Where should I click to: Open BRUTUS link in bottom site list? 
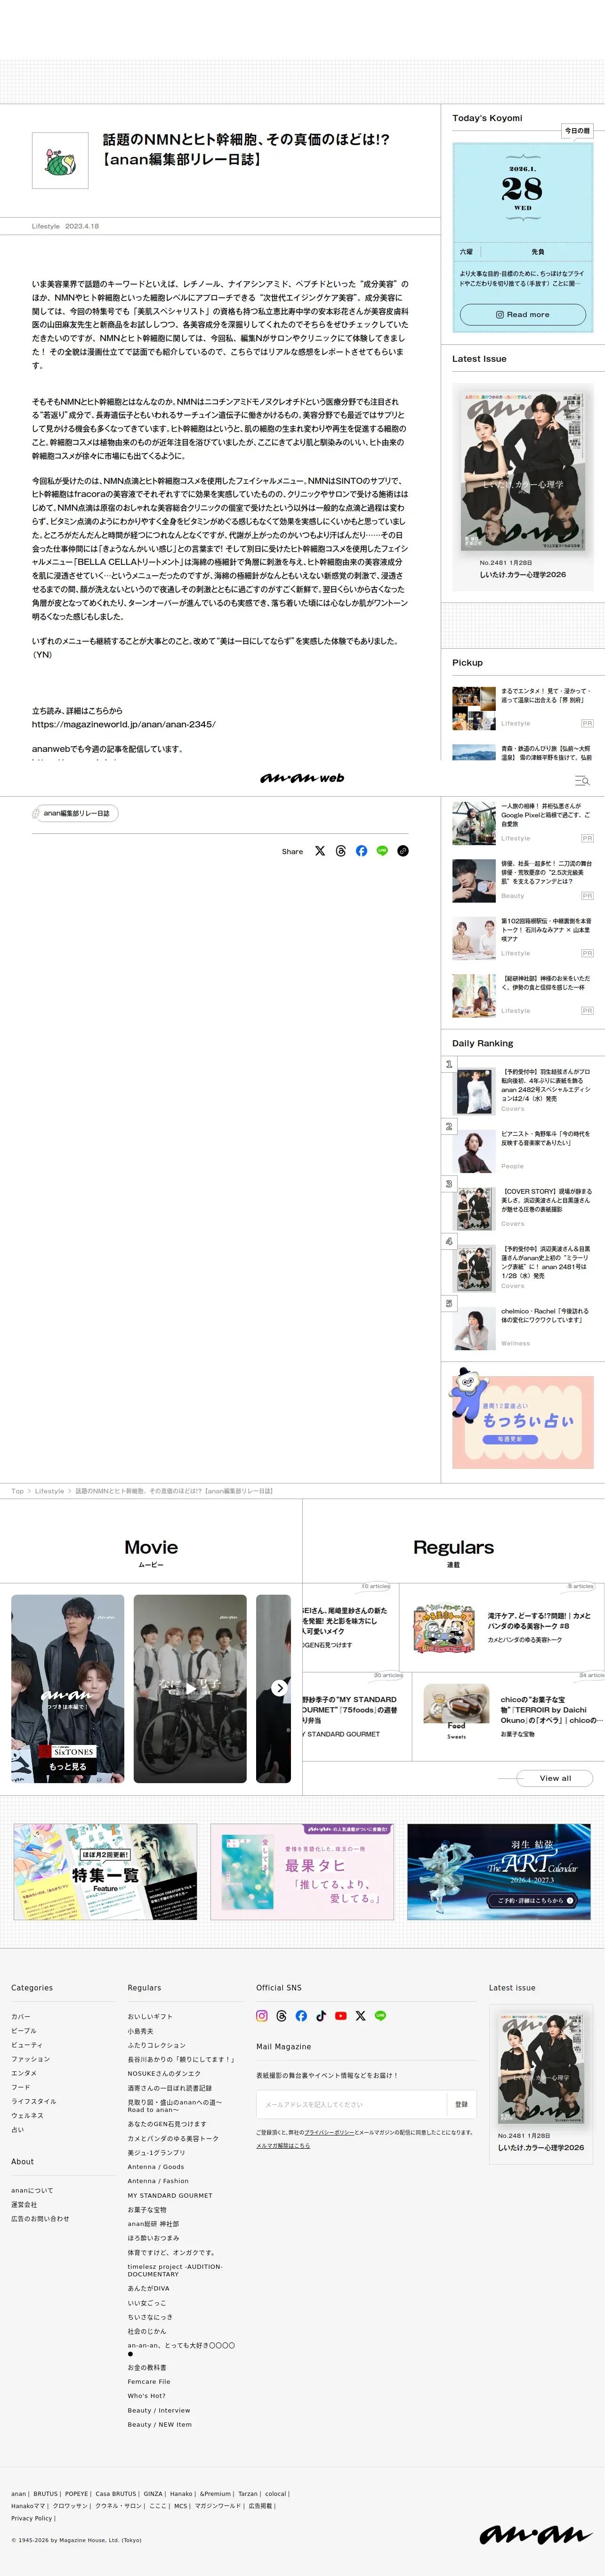point(46,2494)
